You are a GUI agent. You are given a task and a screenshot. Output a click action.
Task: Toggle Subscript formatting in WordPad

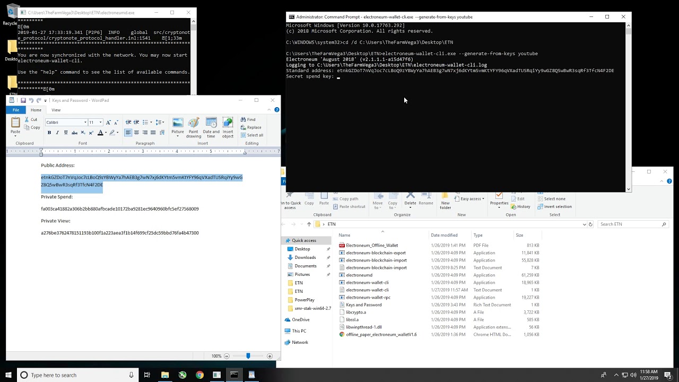tap(83, 133)
